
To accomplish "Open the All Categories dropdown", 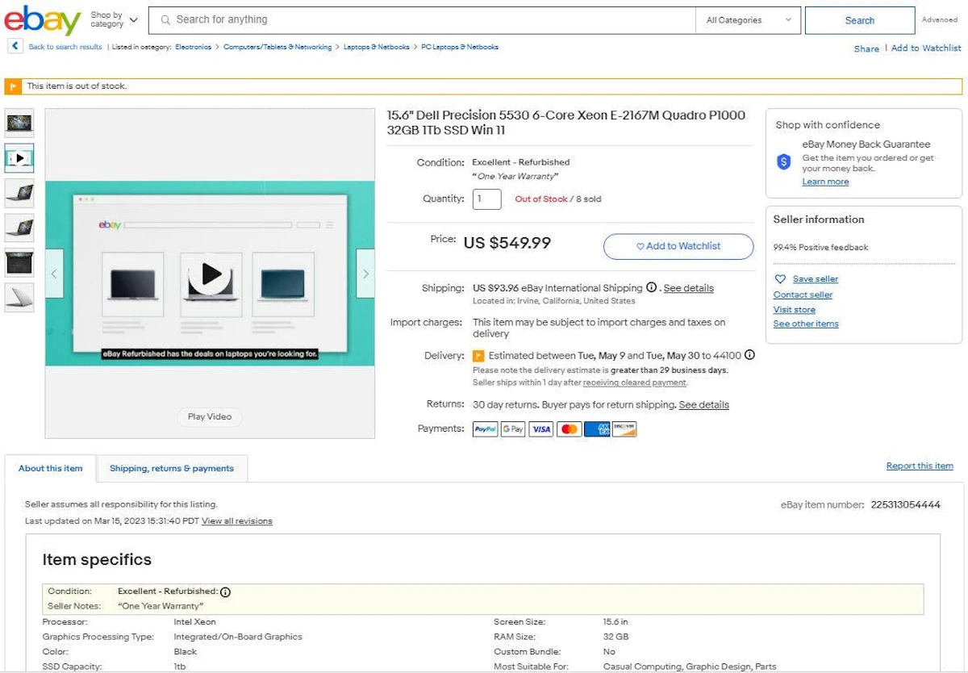I will [x=749, y=20].
